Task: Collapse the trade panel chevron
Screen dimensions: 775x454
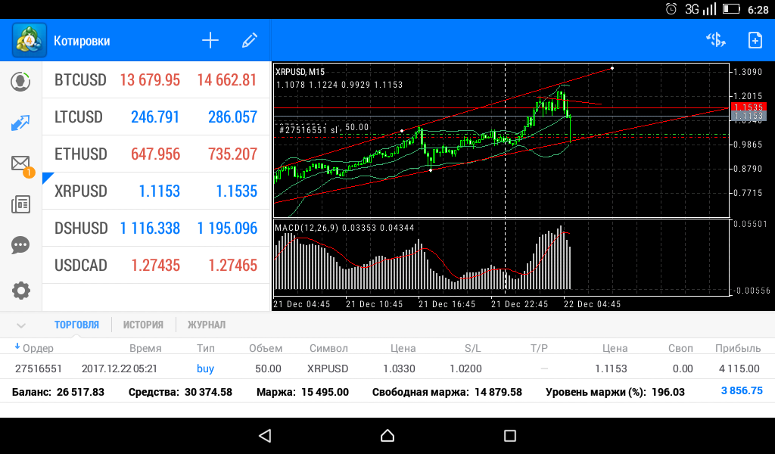Action: tap(20, 325)
